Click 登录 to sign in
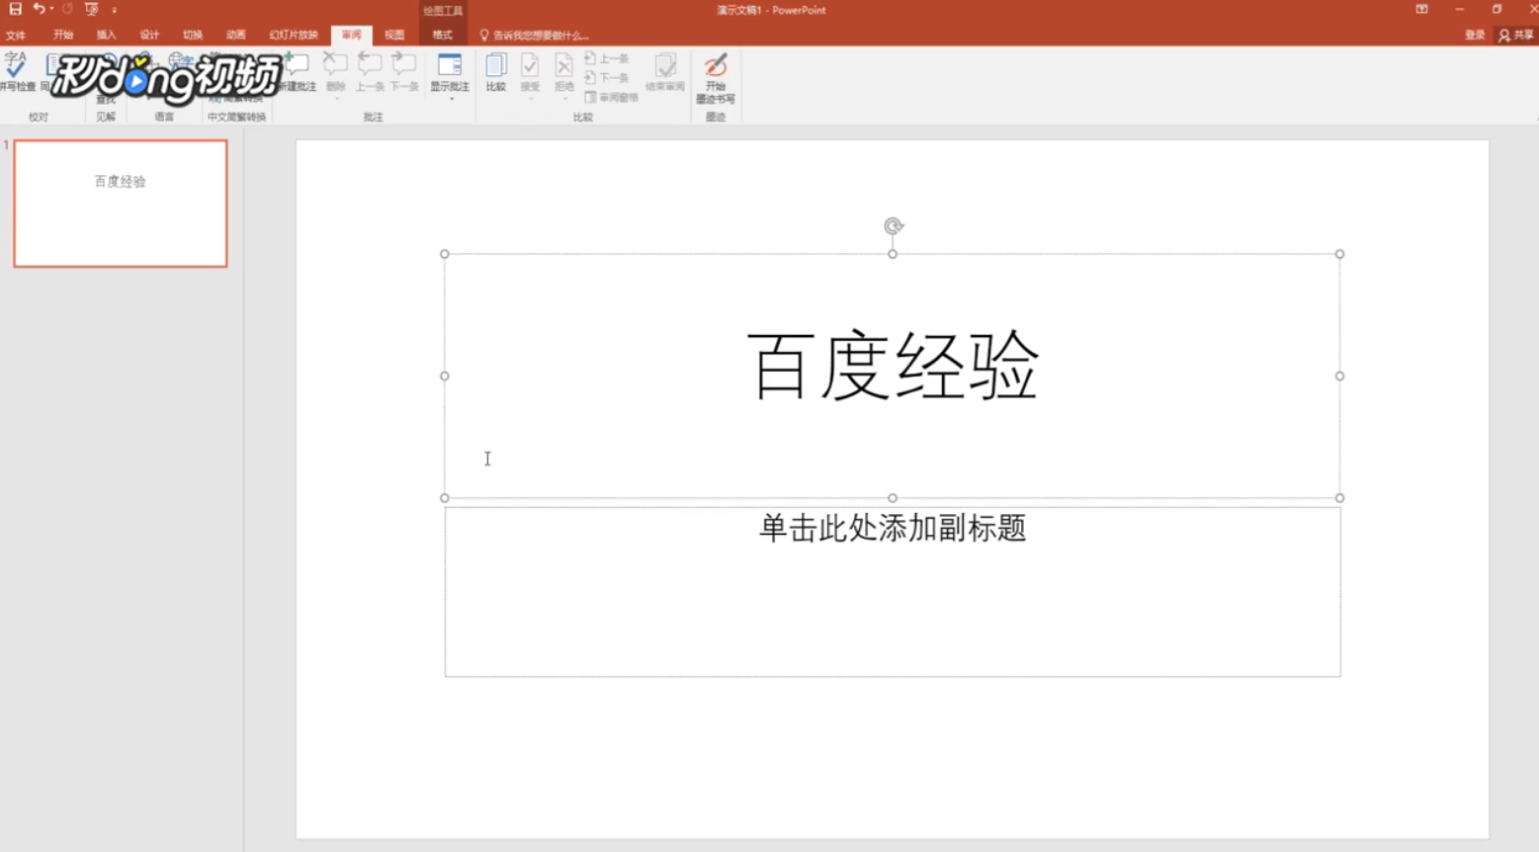 pyautogui.click(x=1475, y=35)
